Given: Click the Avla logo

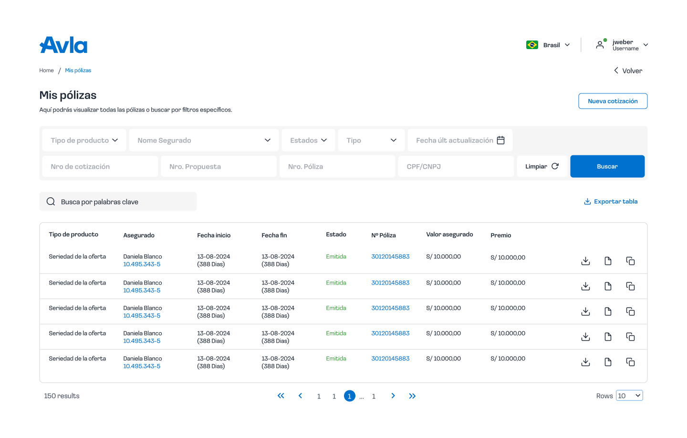Looking at the screenshot, I should [63, 45].
